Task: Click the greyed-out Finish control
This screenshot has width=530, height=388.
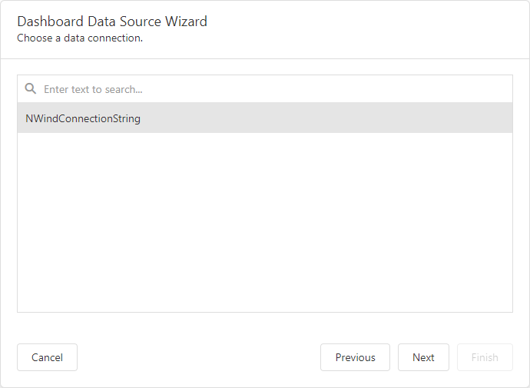Action: coord(485,357)
